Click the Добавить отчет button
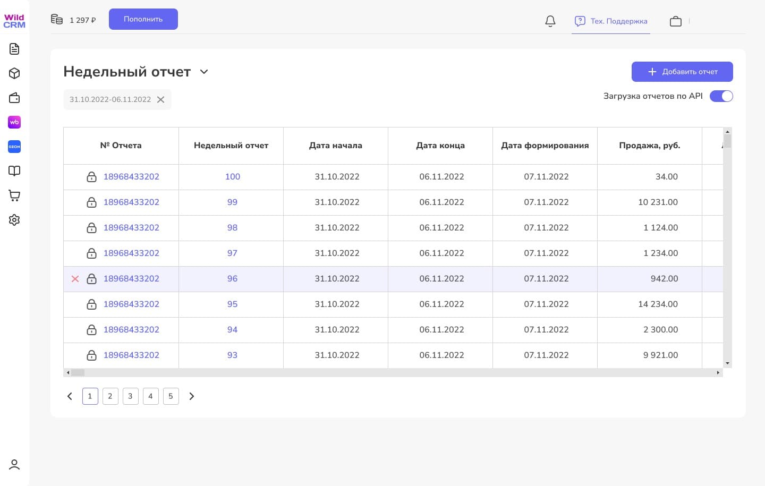Screen dimensions: 765x486 682,72
